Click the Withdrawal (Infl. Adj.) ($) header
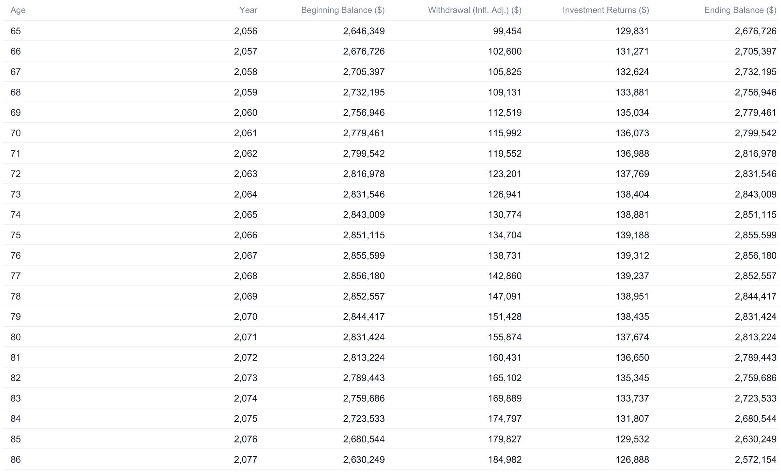The image size is (781, 473). tap(475, 10)
